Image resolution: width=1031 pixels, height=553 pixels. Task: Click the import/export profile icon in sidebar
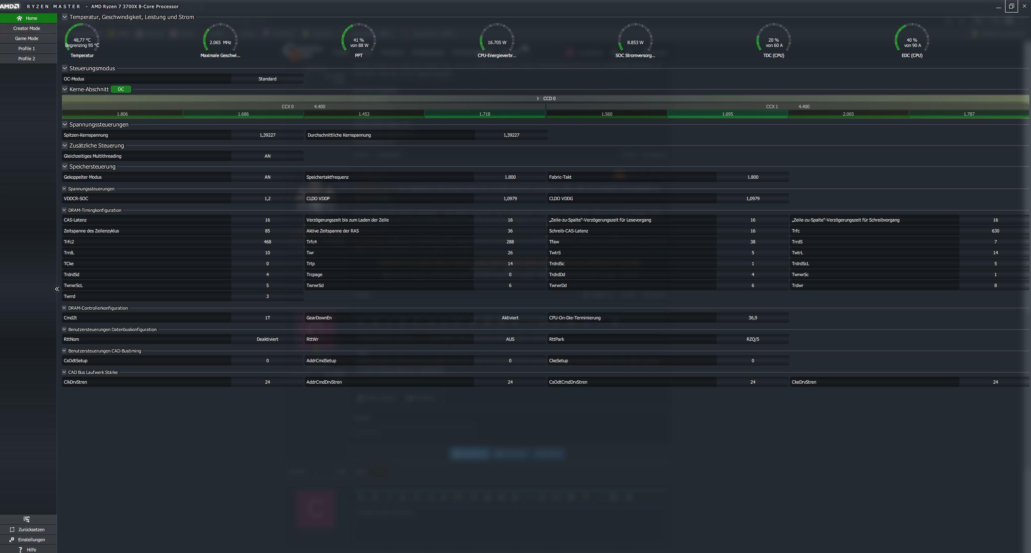[27, 519]
